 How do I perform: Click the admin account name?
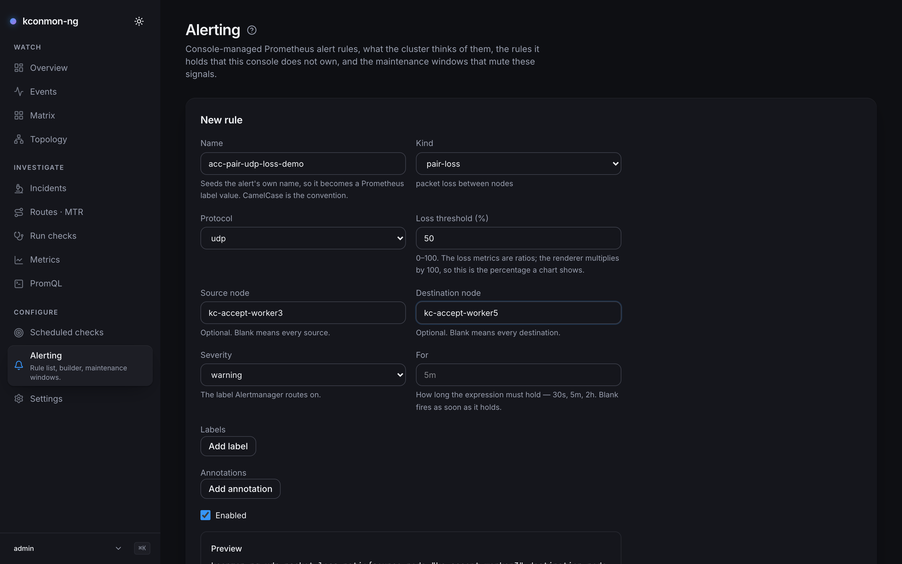click(24, 548)
